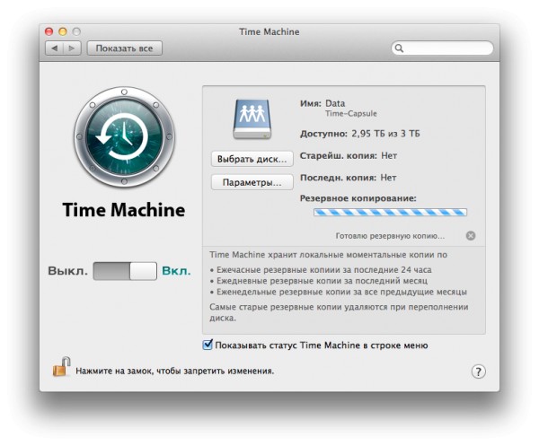Click the Старейш. копия: label
The image size is (539, 446).
339,156
